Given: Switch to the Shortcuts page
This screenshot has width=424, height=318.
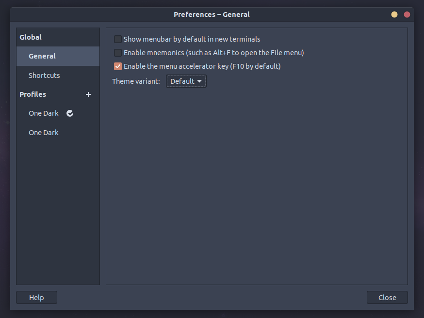Looking at the screenshot, I should point(44,76).
